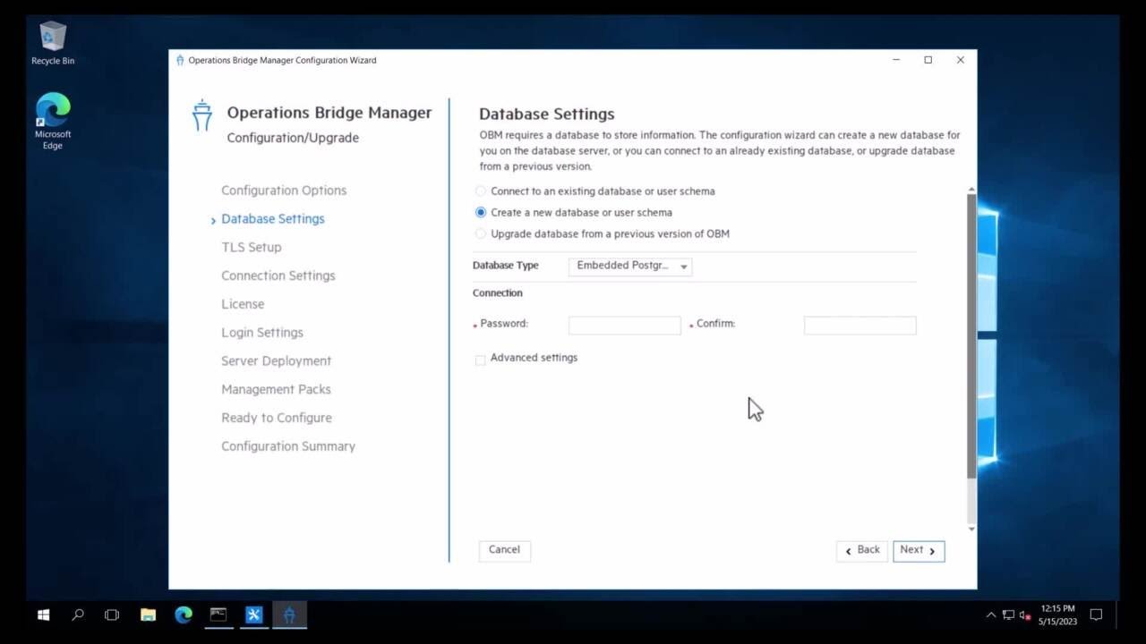1146x644 pixels.
Task: Open the Database Type dropdown
Action: pos(630,266)
